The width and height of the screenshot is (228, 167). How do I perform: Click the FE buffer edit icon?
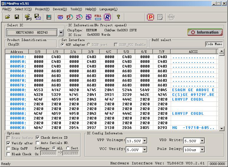pos(70,17)
